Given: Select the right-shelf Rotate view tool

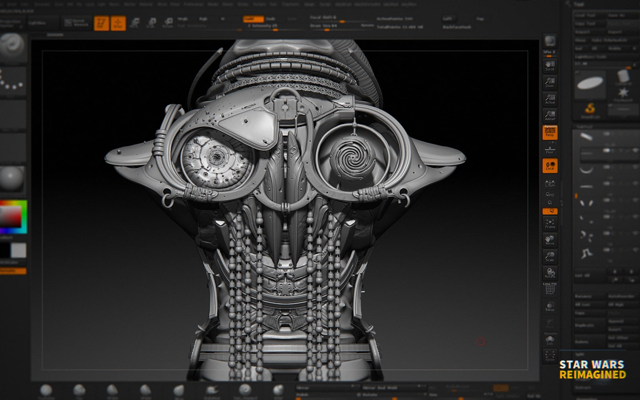Looking at the screenshot, I should 550,273.
